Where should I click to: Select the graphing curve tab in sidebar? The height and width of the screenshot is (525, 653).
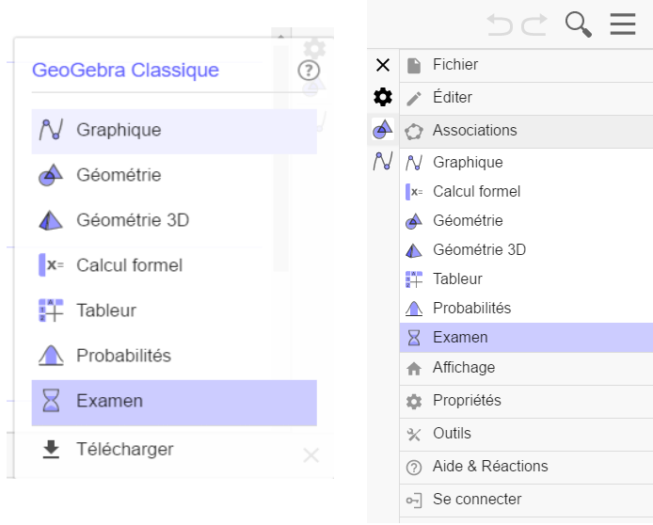(383, 161)
